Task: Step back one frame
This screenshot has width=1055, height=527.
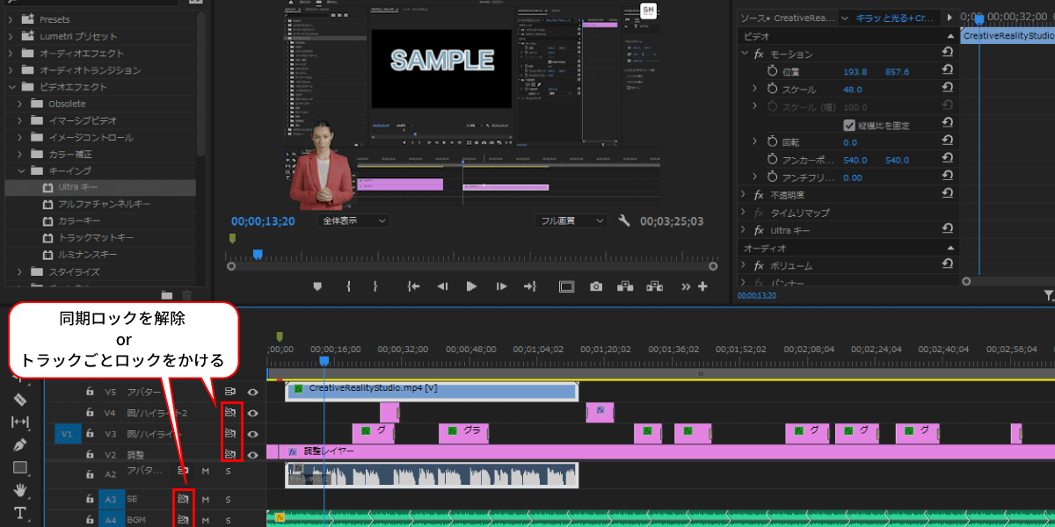Action: click(443, 286)
